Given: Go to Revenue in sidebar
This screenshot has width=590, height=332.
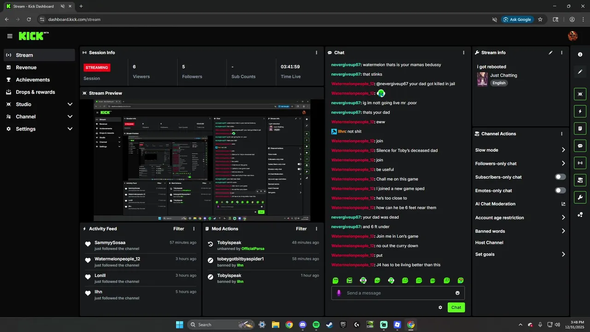Looking at the screenshot, I should tap(39, 67).
